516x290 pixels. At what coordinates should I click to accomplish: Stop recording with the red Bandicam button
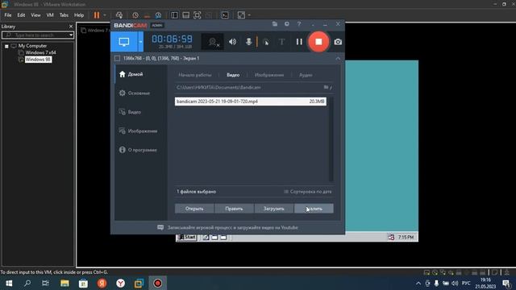pos(318,42)
